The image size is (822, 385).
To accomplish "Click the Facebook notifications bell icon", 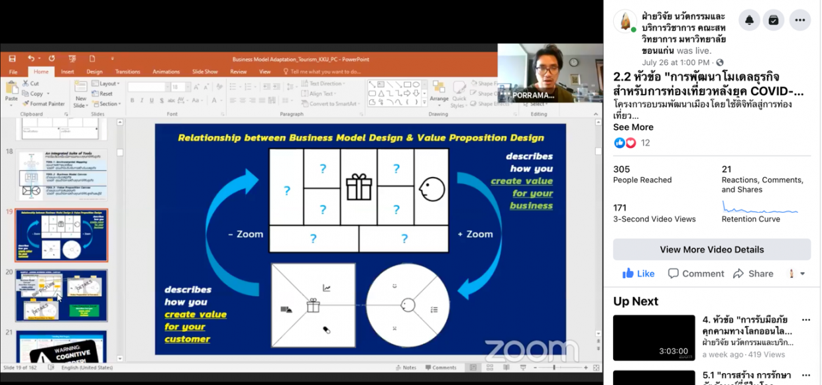I will tap(749, 20).
